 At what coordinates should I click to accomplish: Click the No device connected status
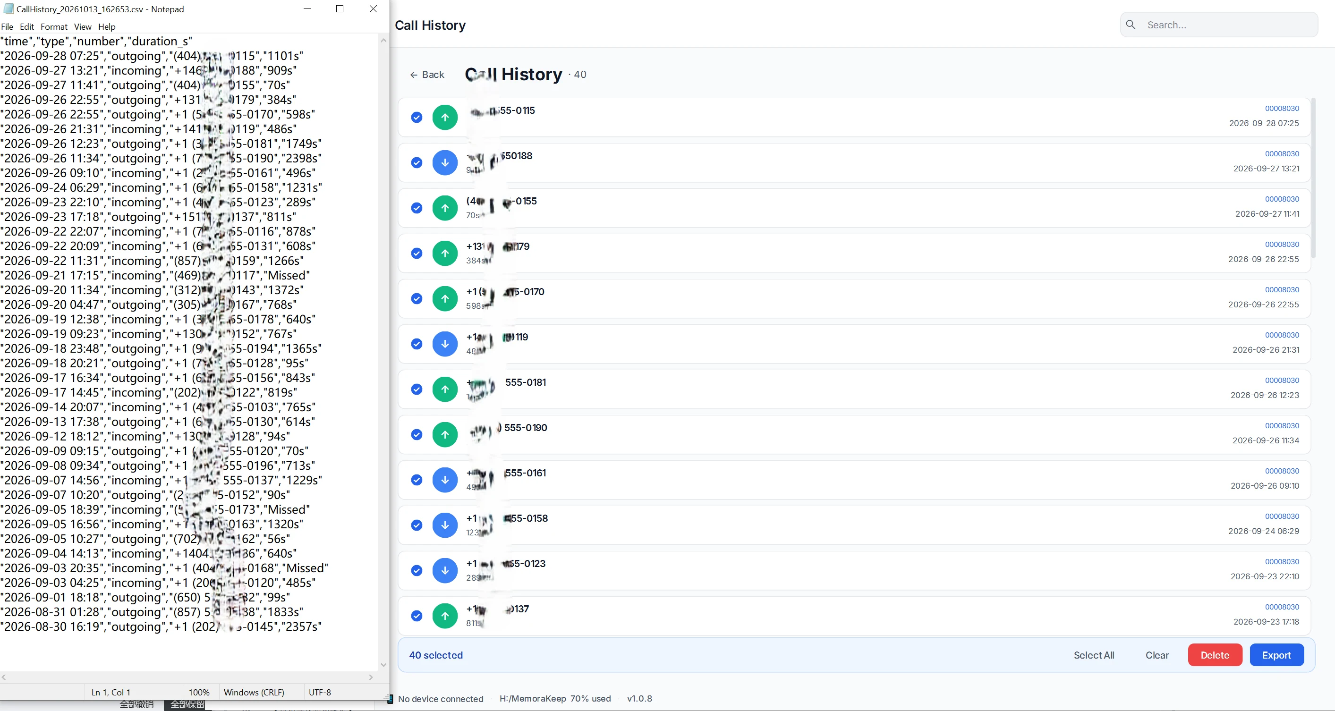coord(440,699)
